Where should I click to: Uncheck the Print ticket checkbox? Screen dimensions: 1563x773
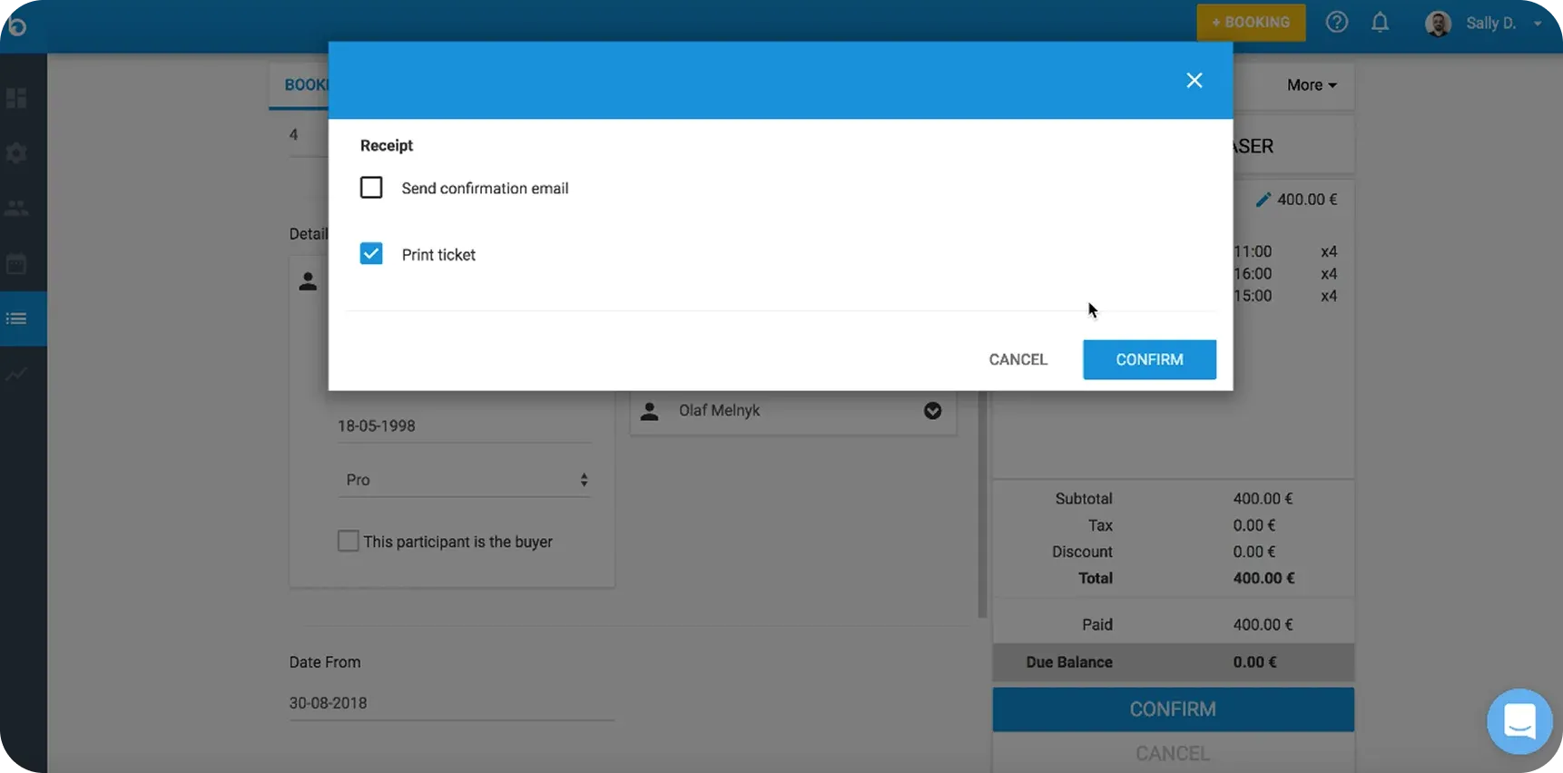click(371, 254)
